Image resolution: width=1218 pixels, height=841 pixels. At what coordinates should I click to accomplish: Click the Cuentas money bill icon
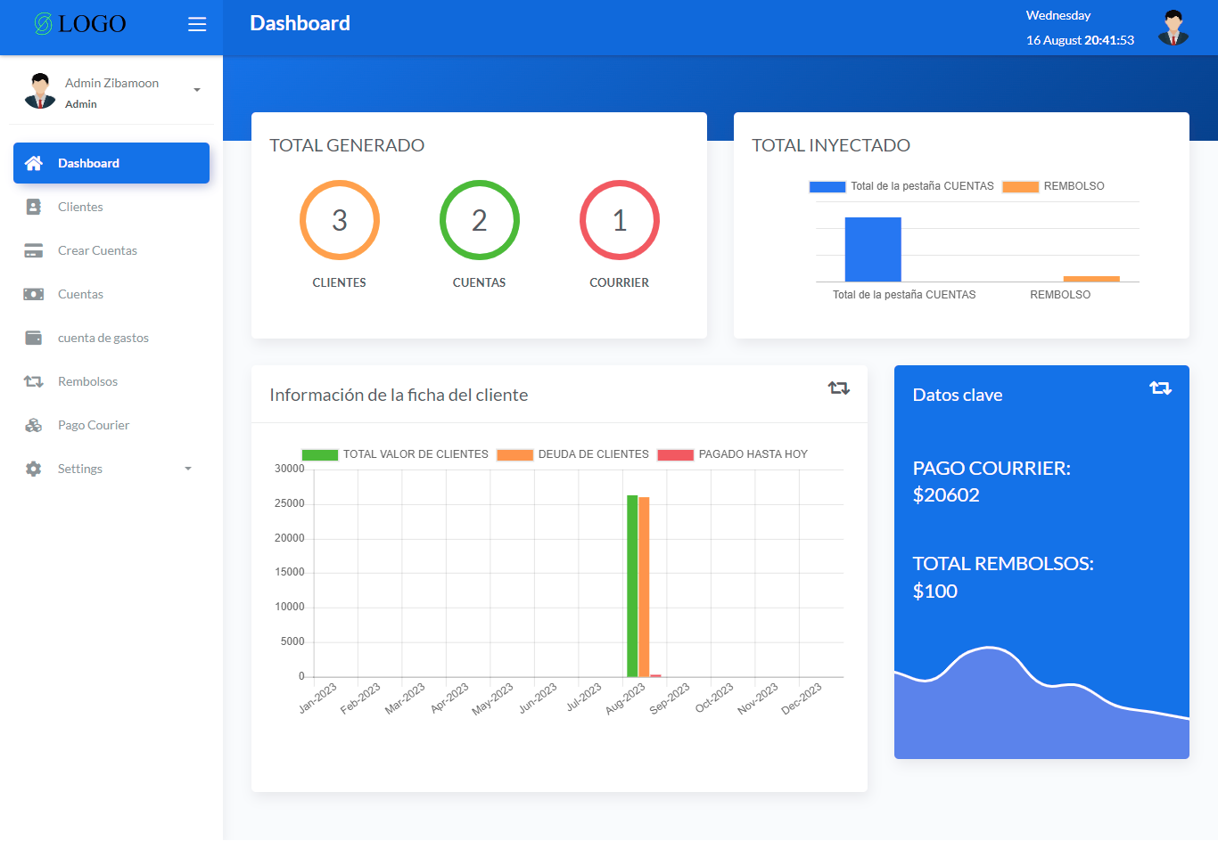coord(34,294)
